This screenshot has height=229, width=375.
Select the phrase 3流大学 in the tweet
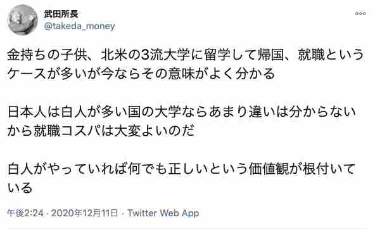tap(163, 55)
